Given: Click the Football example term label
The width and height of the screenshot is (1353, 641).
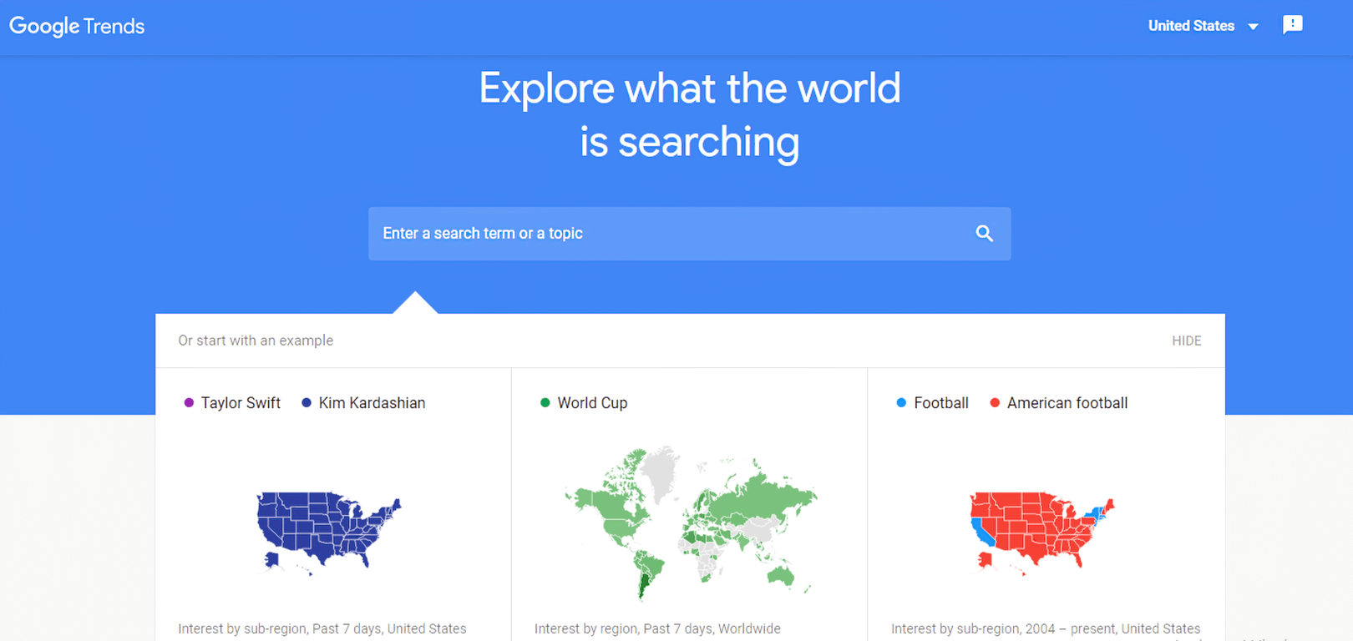Looking at the screenshot, I should (x=941, y=403).
